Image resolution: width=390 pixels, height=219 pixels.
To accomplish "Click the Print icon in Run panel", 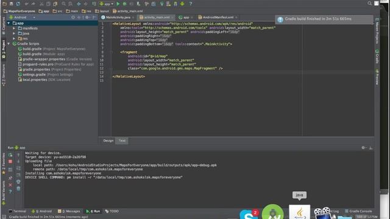I will pyautogui.click(x=18, y=182).
